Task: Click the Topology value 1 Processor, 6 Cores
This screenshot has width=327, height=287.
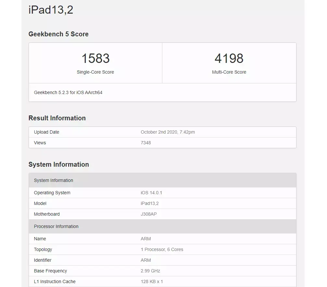Action: tap(162, 249)
